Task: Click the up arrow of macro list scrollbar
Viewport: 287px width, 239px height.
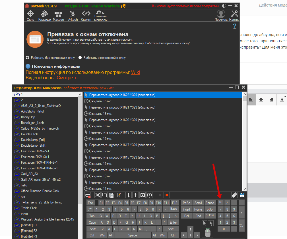Action: pos(80,94)
